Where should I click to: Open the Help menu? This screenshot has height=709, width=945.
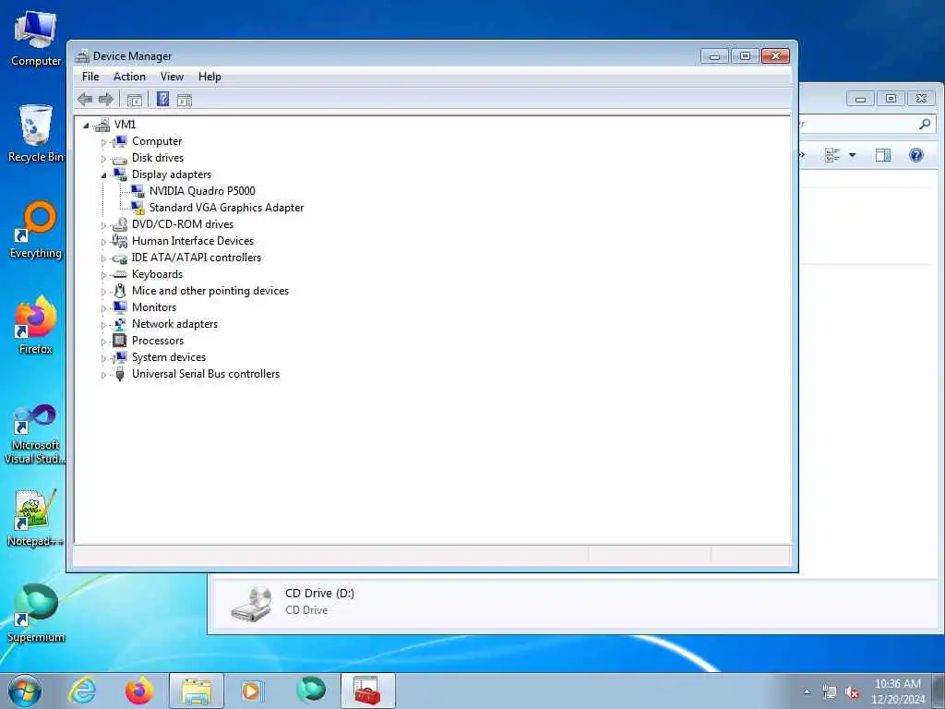point(209,77)
